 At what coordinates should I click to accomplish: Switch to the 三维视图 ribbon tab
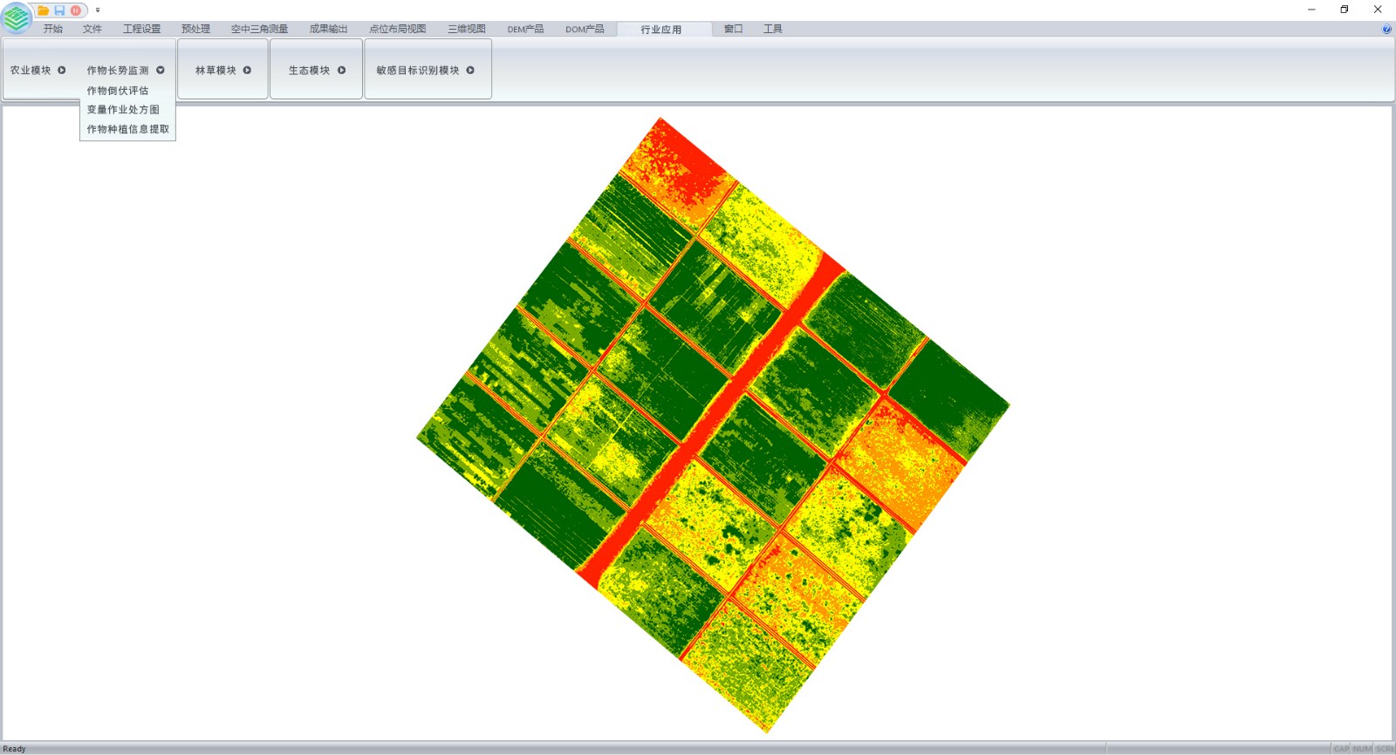[x=467, y=29]
